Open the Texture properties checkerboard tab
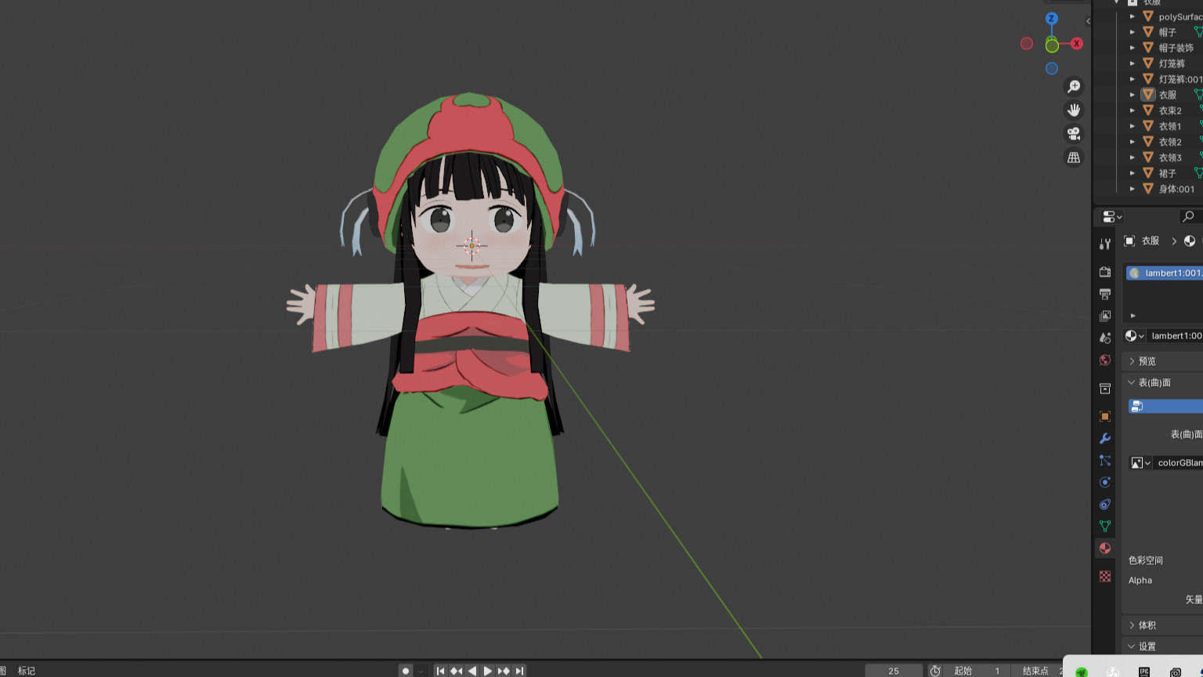This screenshot has width=1203, height=677. [1105, 577]
